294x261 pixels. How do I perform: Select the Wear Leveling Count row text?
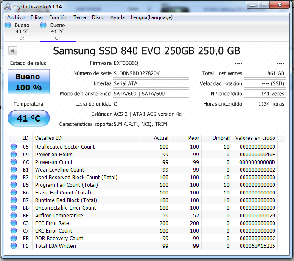(60, 169)
